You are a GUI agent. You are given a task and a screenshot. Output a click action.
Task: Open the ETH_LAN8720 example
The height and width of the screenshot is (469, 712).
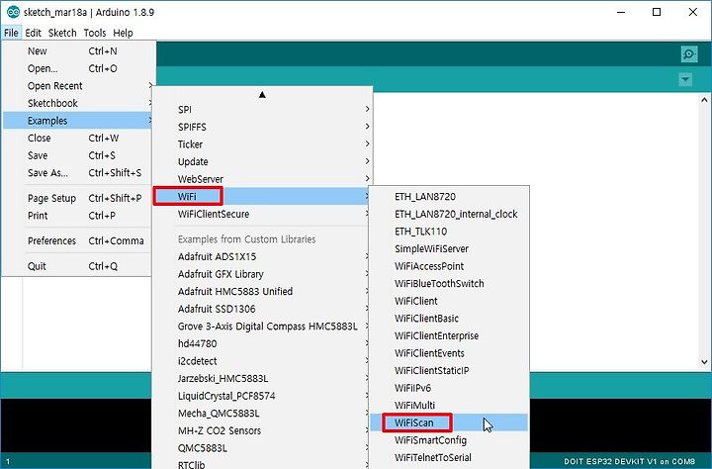pos(449,197)
